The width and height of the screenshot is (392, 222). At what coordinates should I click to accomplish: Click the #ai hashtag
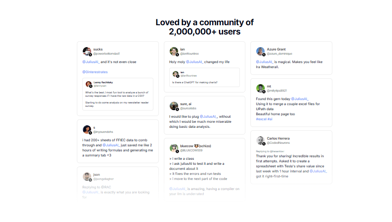tap(270, 119)
